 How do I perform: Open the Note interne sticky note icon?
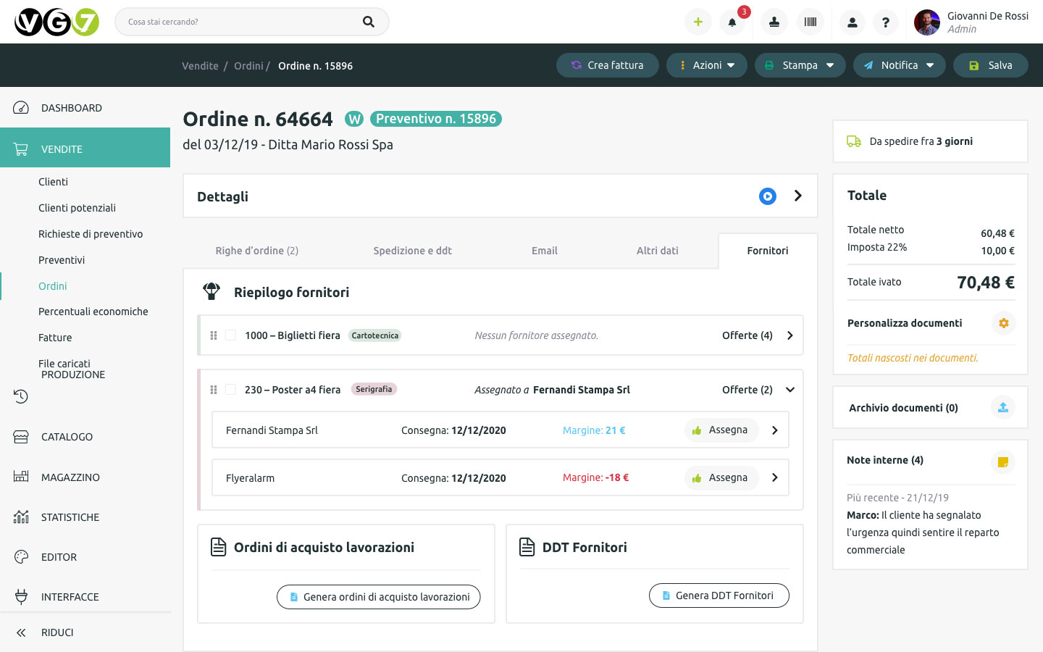point(1002,461)
